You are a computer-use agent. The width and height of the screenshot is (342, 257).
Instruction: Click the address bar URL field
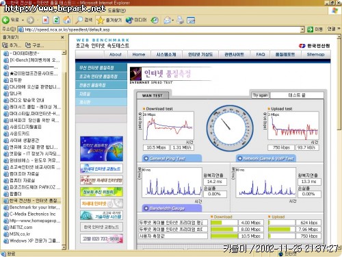pos(159,29)
